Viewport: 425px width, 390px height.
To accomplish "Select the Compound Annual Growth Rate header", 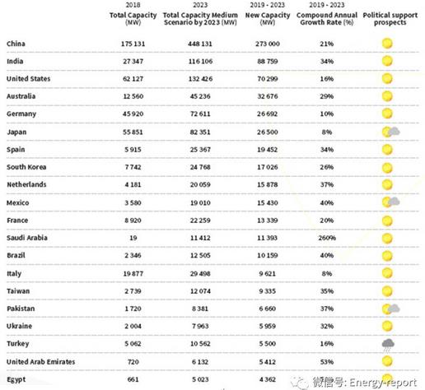I will click(327, 14).
